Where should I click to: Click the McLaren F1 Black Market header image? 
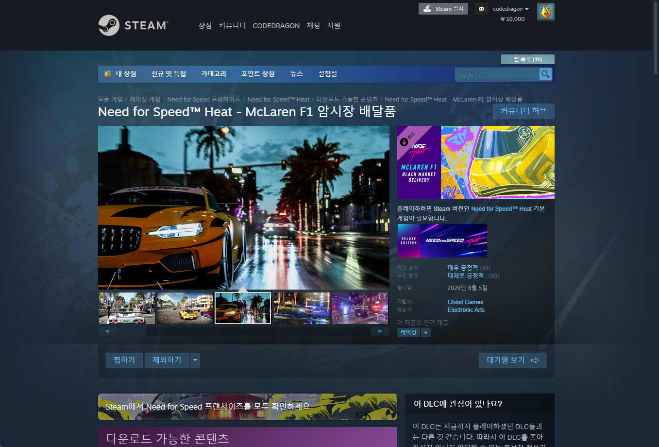click(476, 162)
